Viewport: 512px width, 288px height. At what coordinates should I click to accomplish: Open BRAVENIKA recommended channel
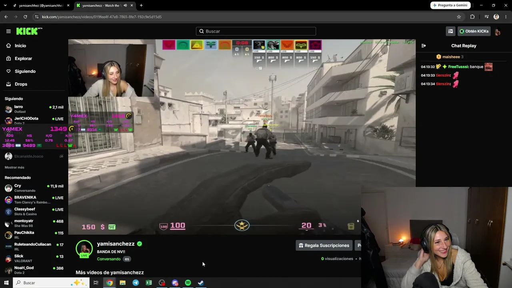coord(34,200)
